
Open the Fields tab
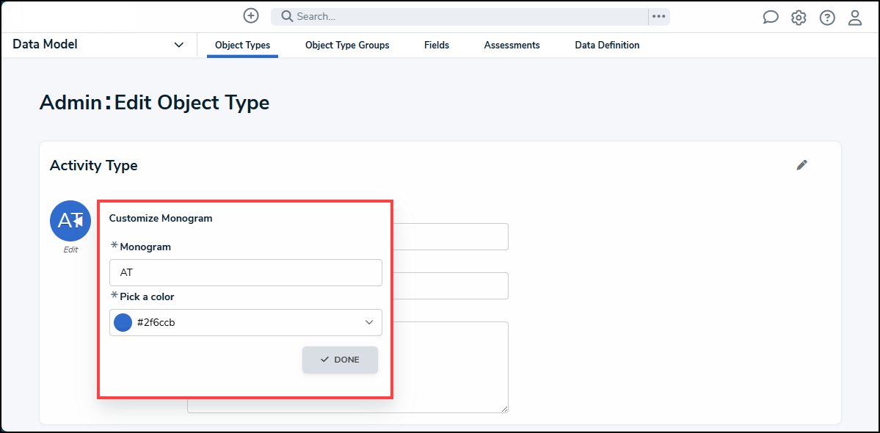point(437,46)
